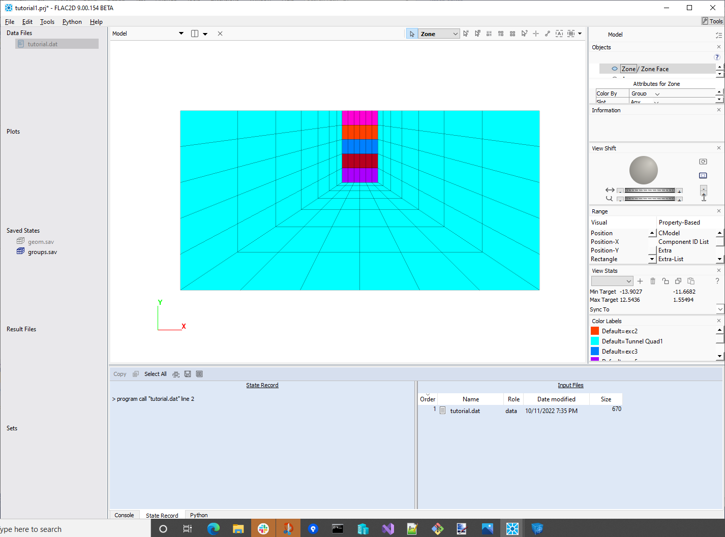Toggle visibility eye for Zone object
Screen dimensions: 725x537
pos(615,69)
